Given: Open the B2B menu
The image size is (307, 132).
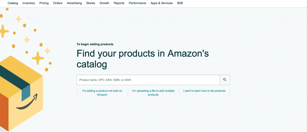Looking at the screenshot, I should 180,3.
